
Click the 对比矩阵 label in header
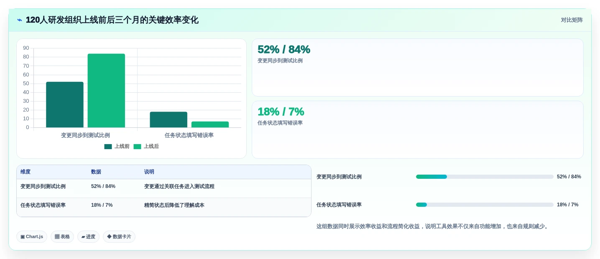pos(572,20)
